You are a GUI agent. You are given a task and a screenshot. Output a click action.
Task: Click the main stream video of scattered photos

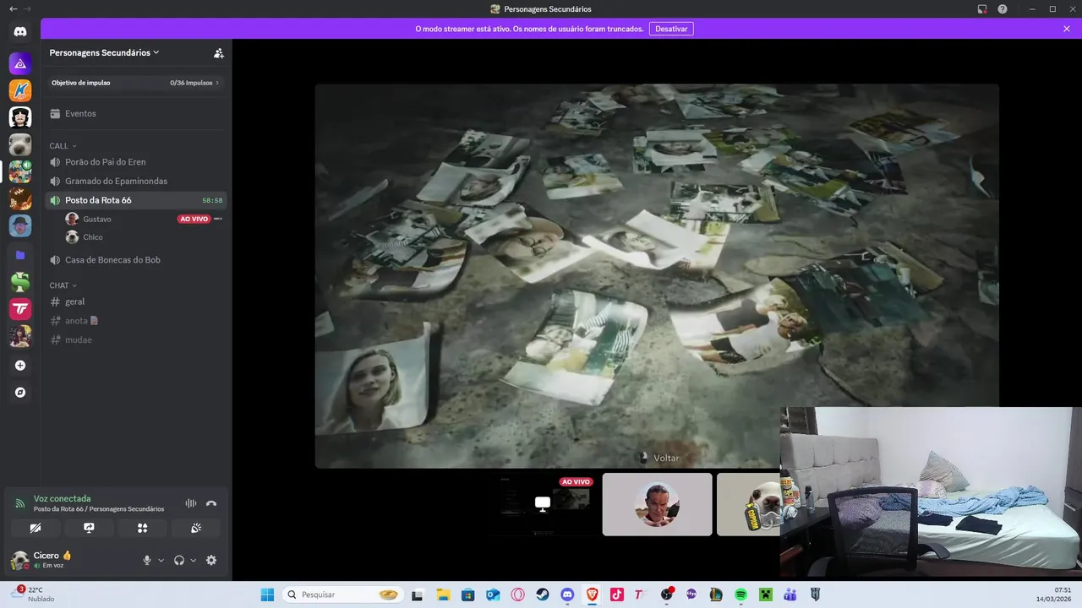(x=657, y=275)
